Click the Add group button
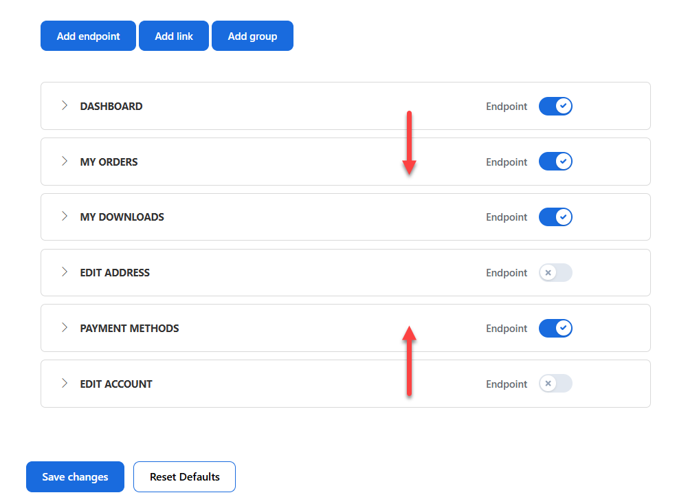This screenshot has width=677, height=495. click(x=252, y=35)
